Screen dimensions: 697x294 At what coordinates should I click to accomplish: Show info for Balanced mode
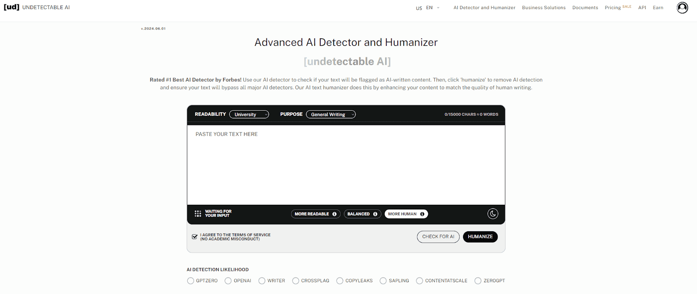pos(375,214)
